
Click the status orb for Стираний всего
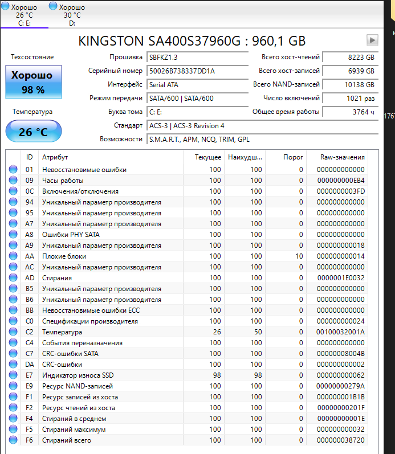click(x=13, y=440)
